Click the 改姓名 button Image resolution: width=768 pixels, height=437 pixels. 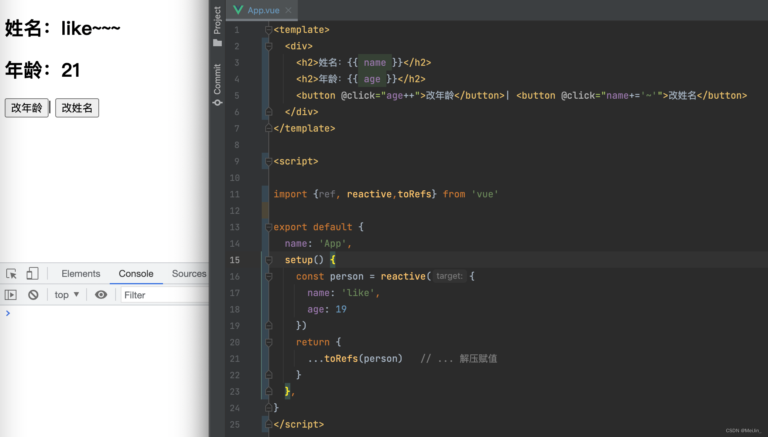pos(77,108)
